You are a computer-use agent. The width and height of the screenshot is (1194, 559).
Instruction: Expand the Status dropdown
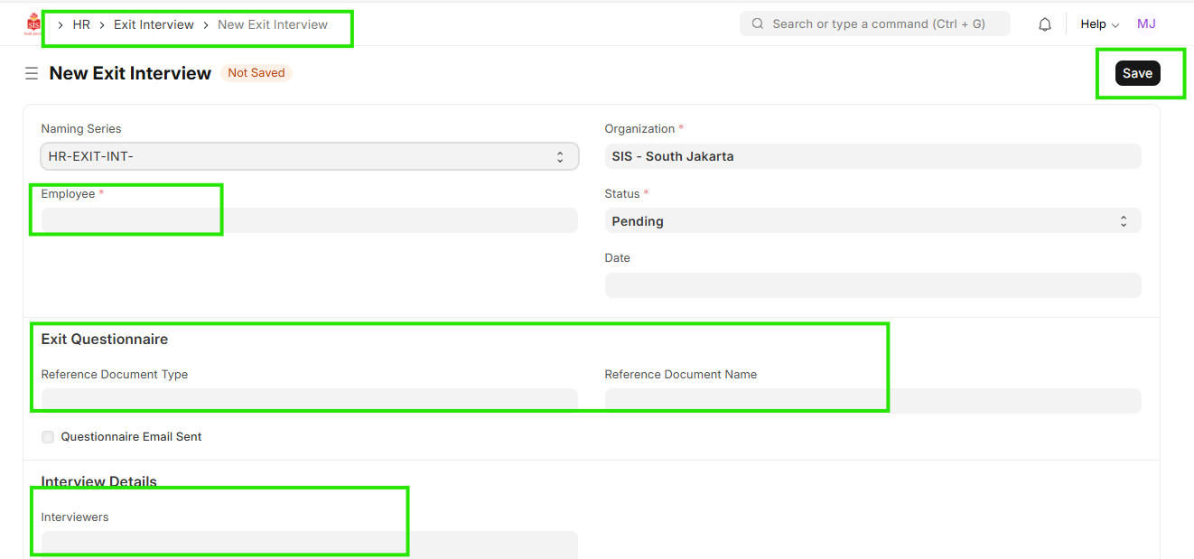click(872, 221)
